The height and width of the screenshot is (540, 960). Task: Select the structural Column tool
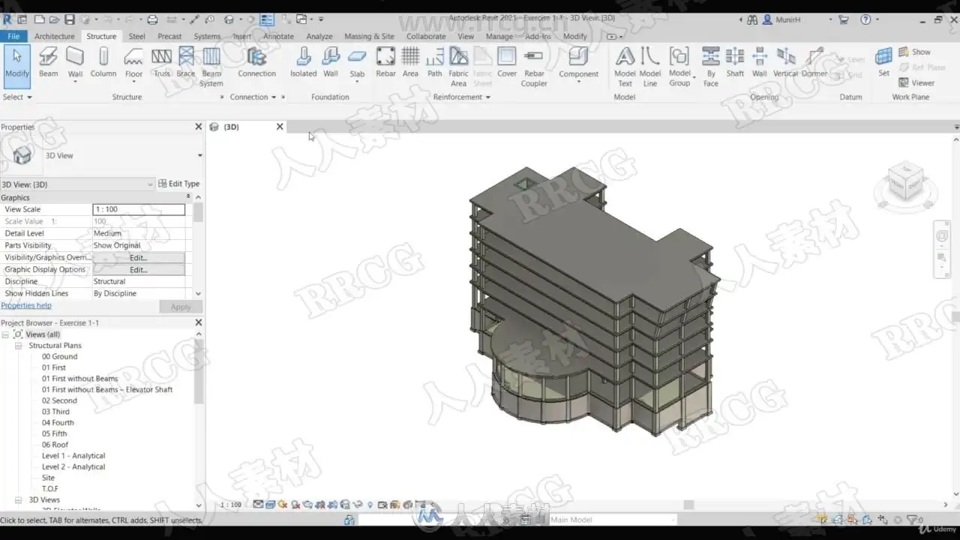coord(103,62)
